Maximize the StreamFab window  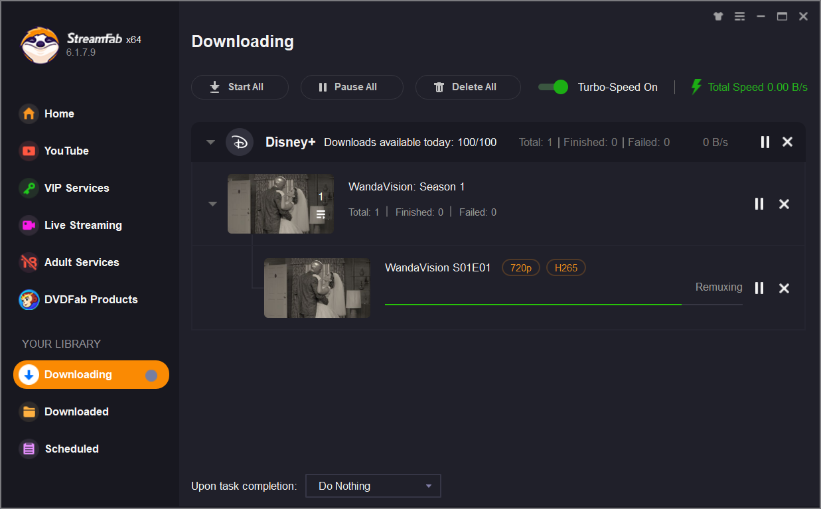[x=782, y=17]
